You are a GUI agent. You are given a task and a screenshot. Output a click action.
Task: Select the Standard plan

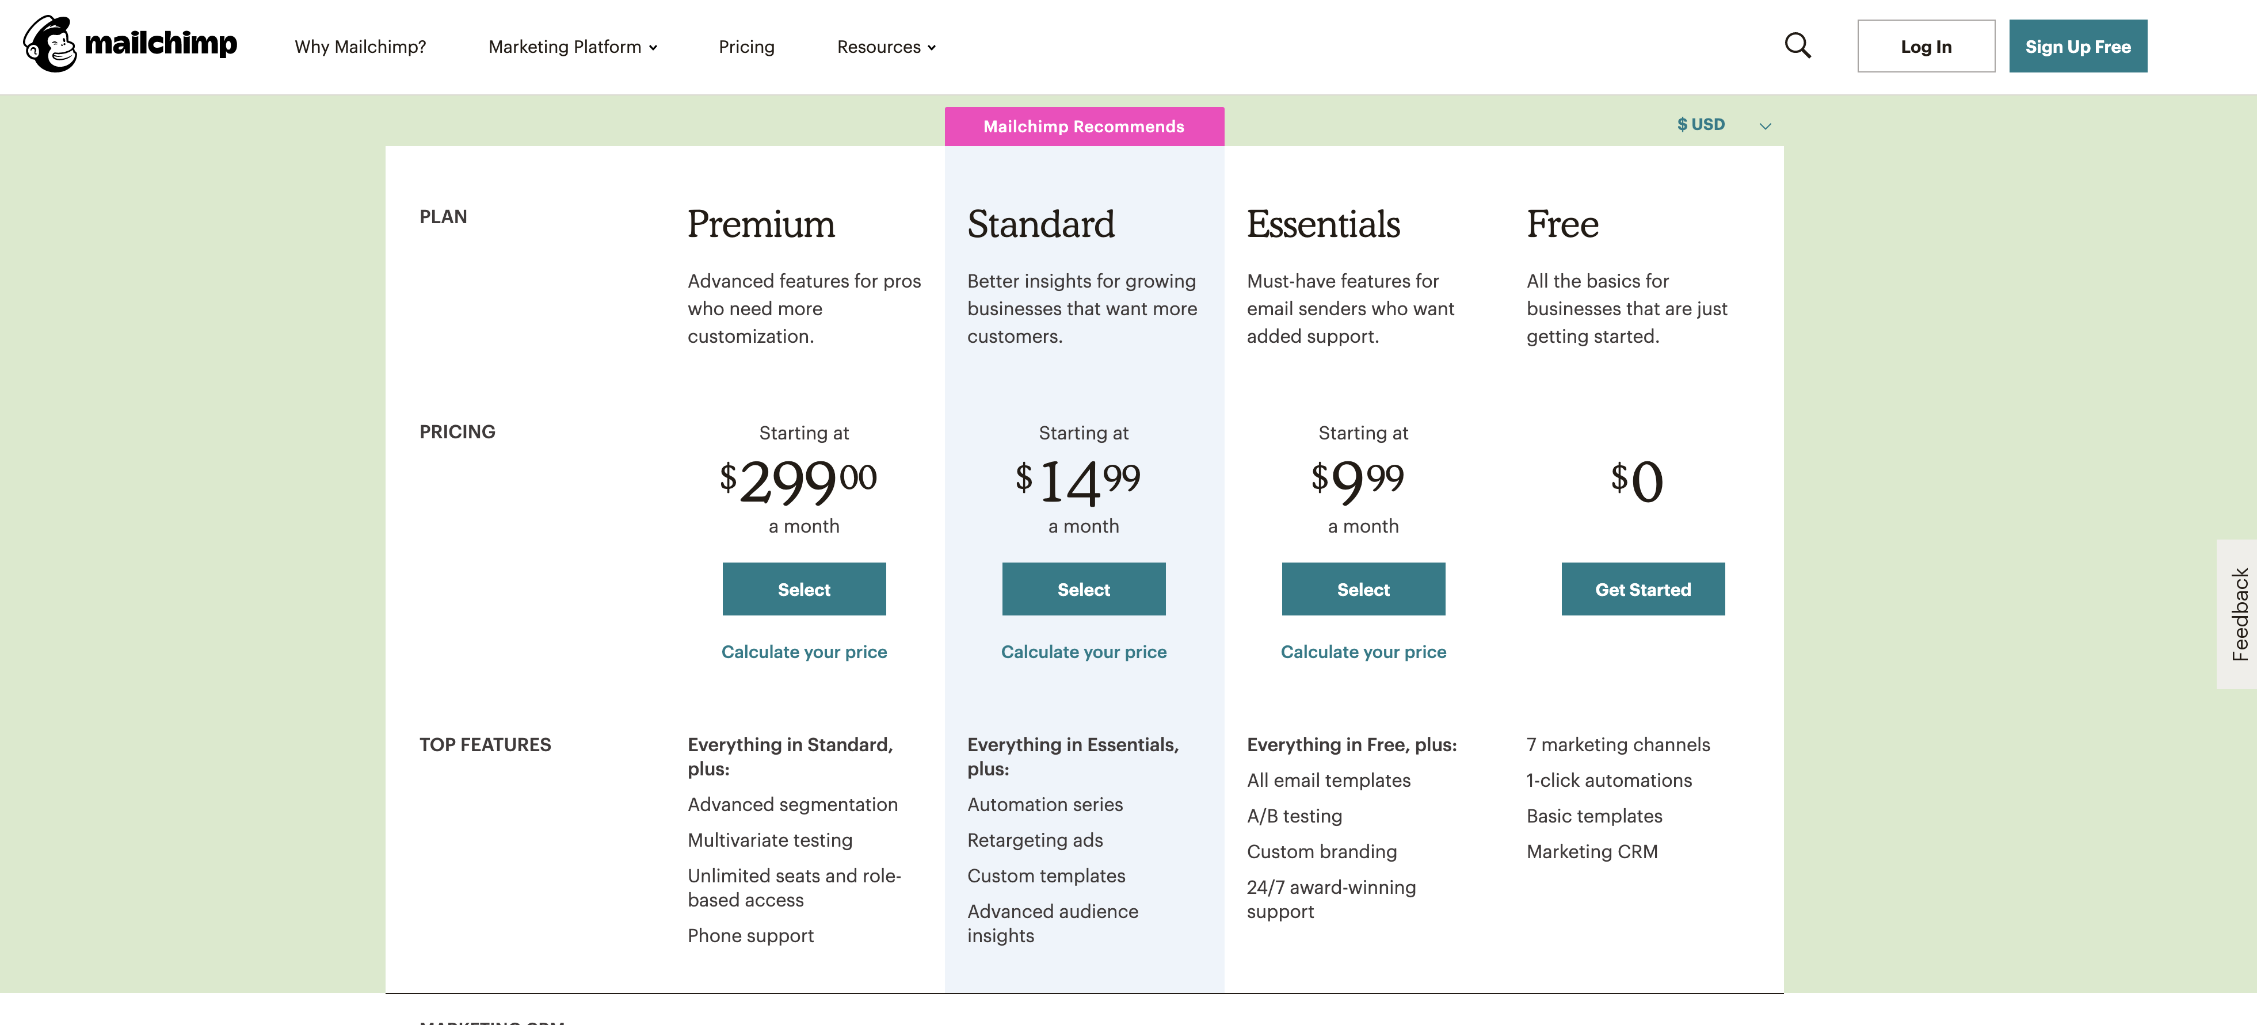coord(1083,590)
